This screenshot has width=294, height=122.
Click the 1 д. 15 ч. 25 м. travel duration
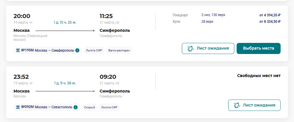click(x=65, y=22)
